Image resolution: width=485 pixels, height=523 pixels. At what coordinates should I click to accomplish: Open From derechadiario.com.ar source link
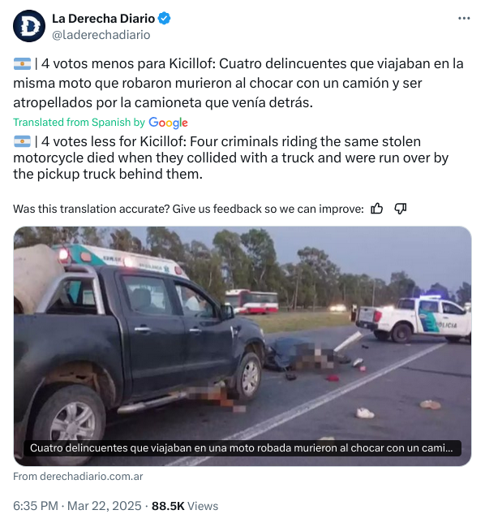point(78,476)
